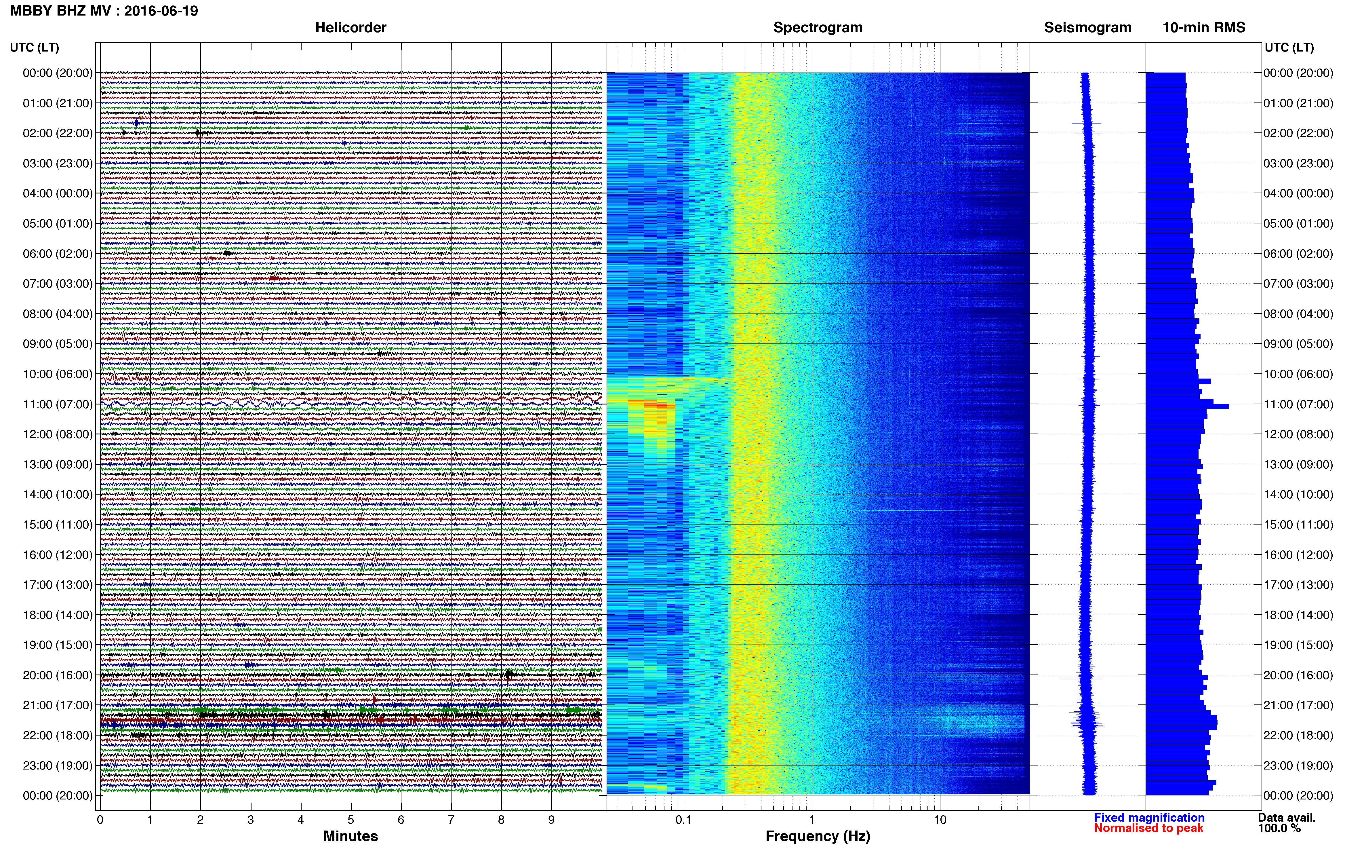Click the 'Minutes' axis title
Viewport: 1364px width, 853px height.
(351, 836)
